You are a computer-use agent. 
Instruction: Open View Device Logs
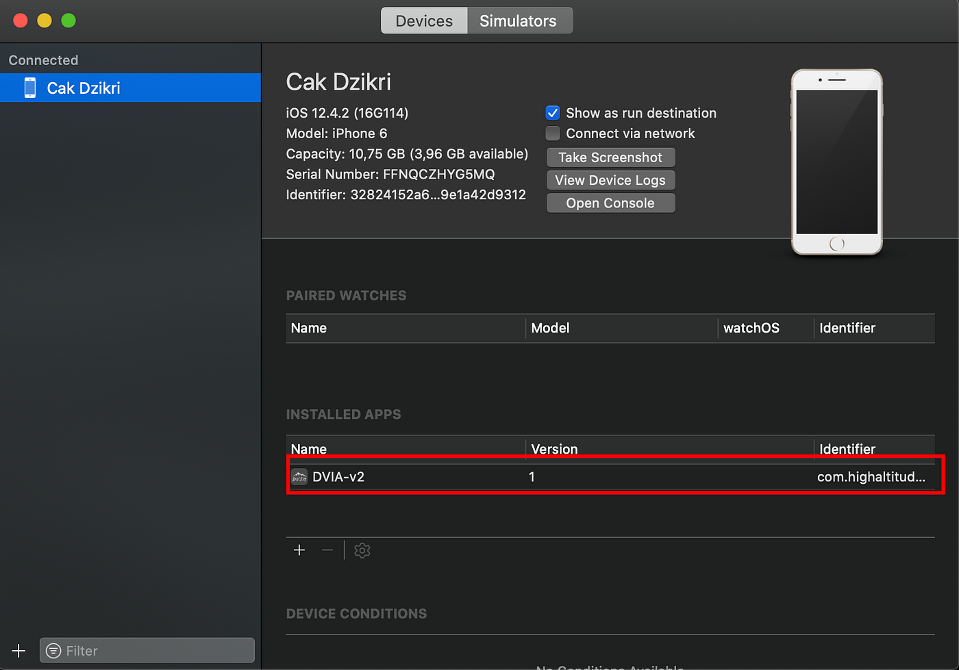610,180
